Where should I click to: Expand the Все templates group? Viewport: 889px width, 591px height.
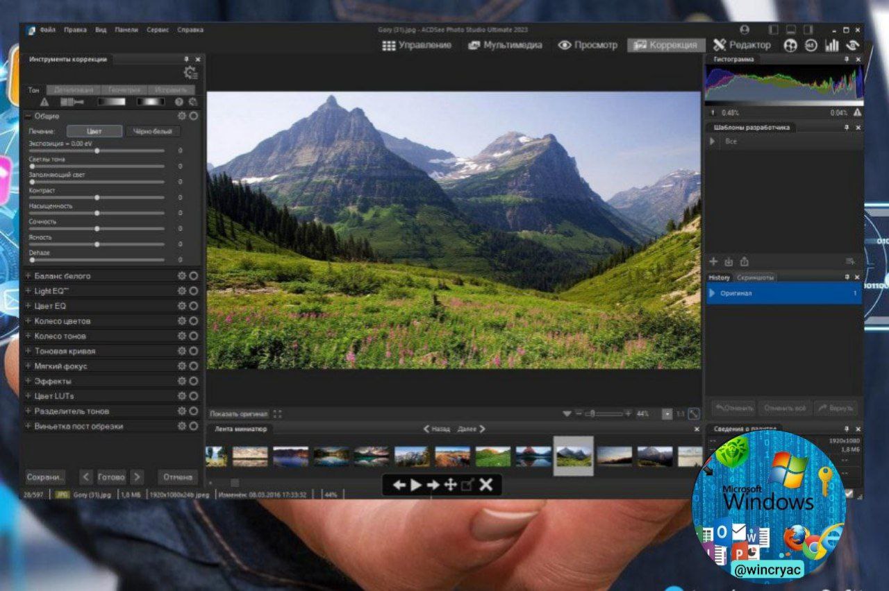[x=713, y=142]
